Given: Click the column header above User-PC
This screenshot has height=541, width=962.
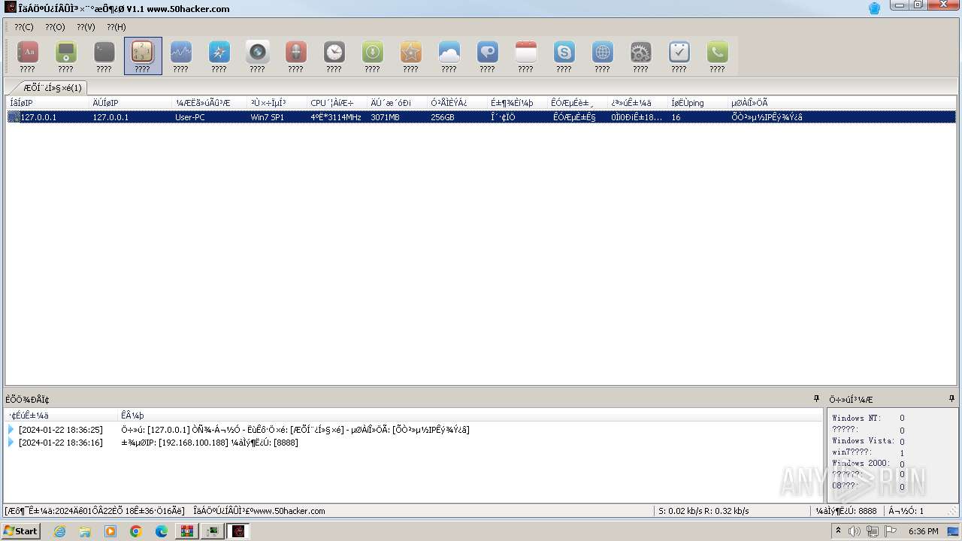Looking at the screenshot, I should coord(209,103).
